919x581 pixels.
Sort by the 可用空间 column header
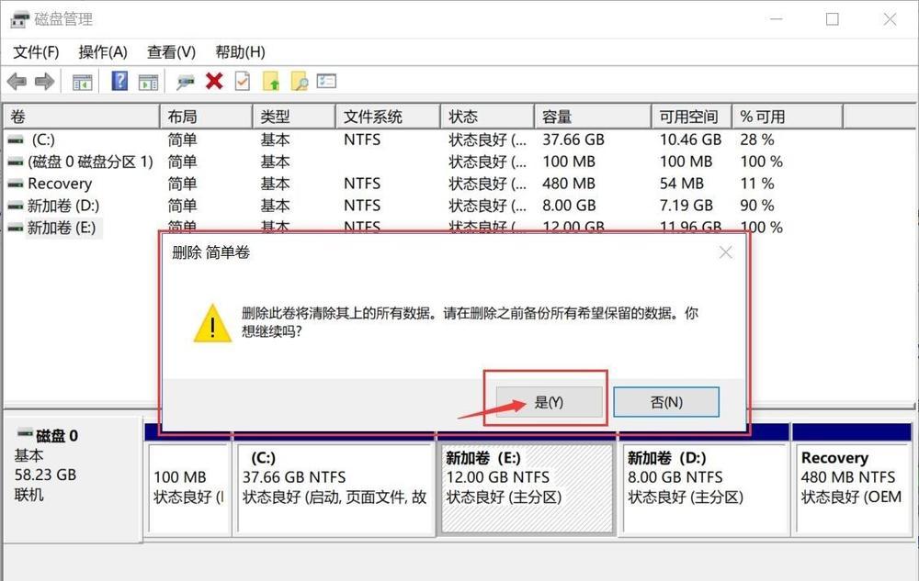[x=692, y=117]
